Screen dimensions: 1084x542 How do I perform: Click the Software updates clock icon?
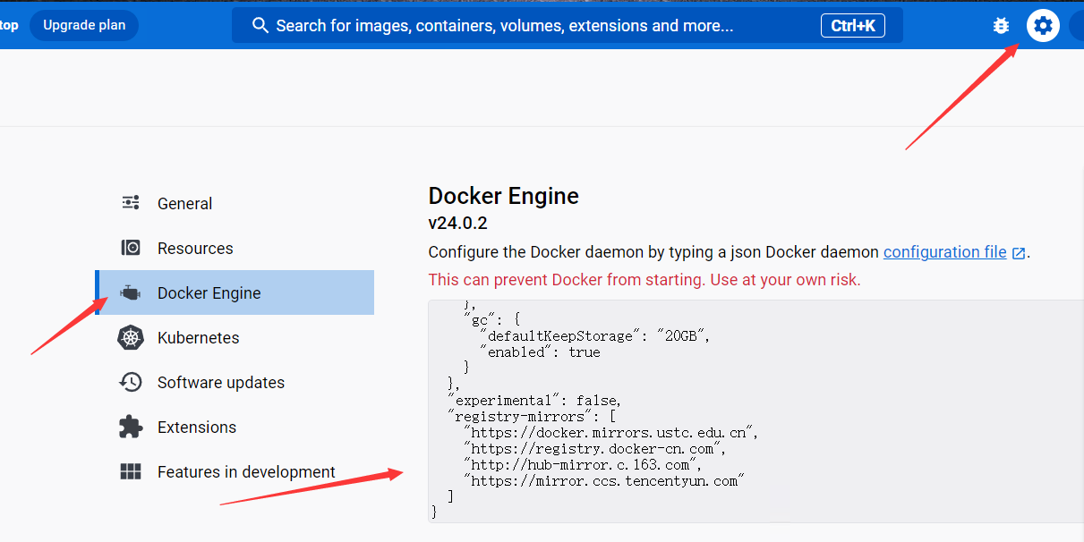pos(131,382)
